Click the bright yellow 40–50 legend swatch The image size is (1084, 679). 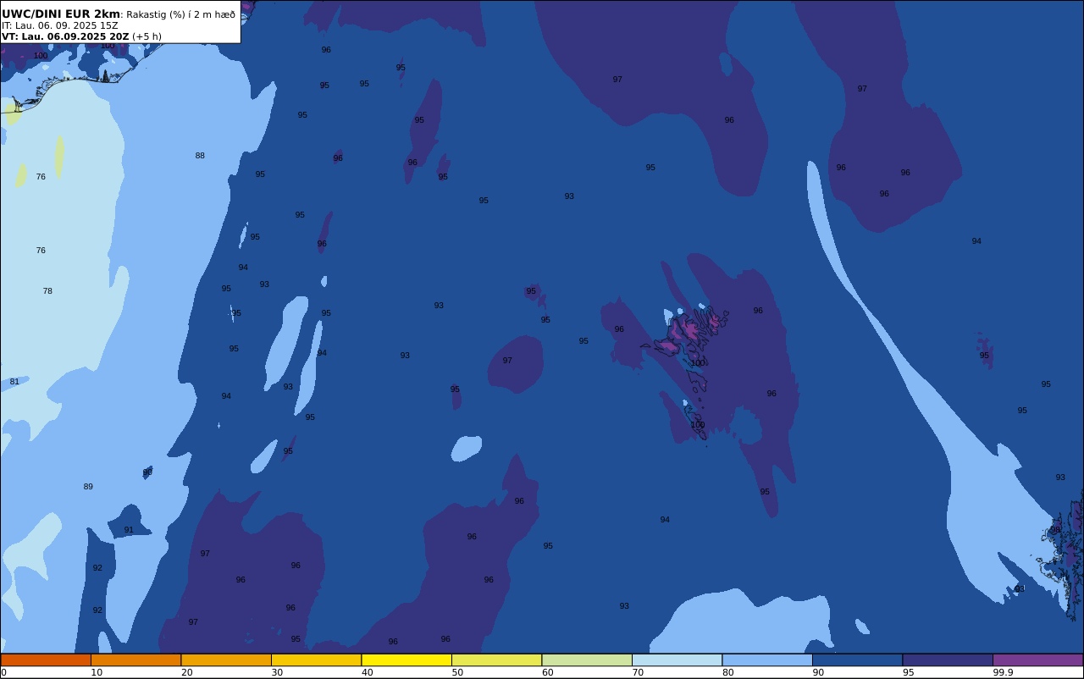tap(406, 660)
